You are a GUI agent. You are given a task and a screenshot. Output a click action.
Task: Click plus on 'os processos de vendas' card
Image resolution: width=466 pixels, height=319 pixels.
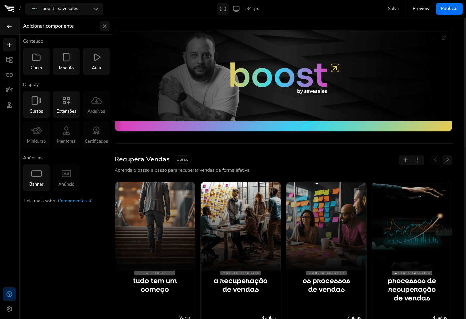[358, 190]
